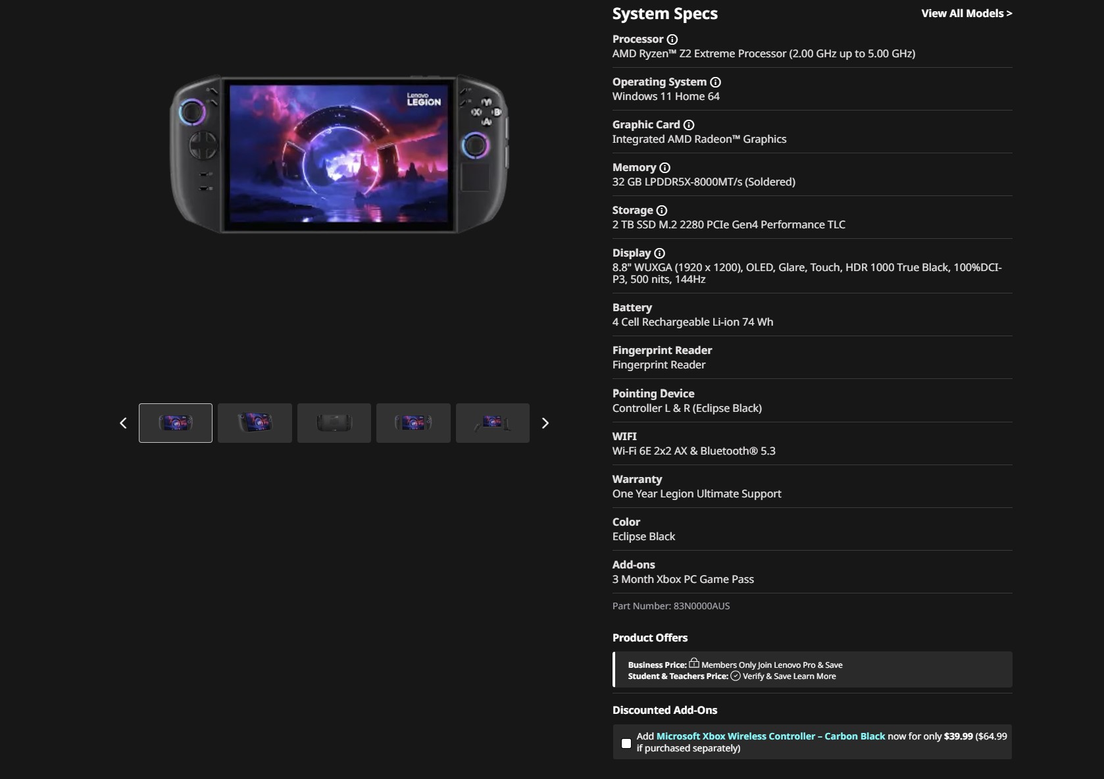1104x779 pixels.
Task: Select the fourth detached-controllers thumbnail
Action: (x=413, y=423)
